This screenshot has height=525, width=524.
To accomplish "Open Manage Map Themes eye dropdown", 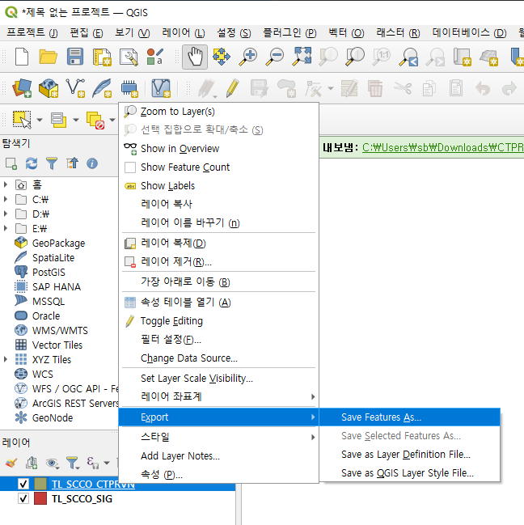I will (x=52, y=463).
